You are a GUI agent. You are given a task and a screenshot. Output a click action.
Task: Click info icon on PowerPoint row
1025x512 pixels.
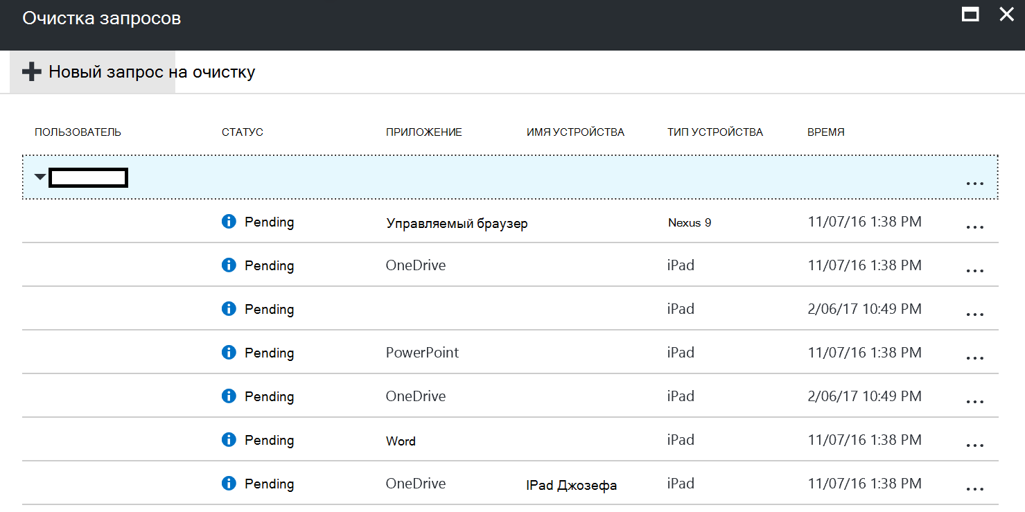coord(229,353)
